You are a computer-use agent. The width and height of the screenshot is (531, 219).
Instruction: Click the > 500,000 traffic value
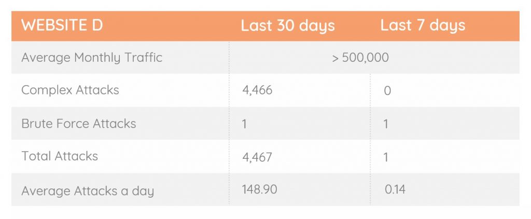[x=360, y=58]
